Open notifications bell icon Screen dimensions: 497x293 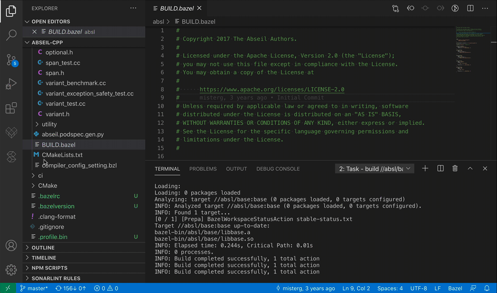click(x=487, y=288)
